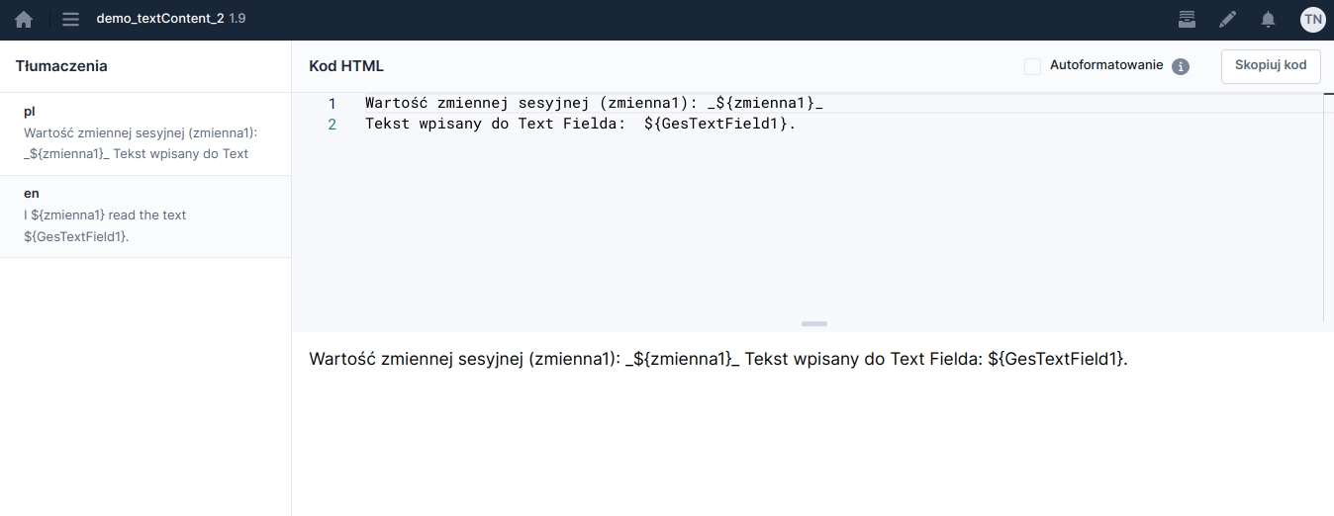This screenshot has height=516, width=1334.
Task: Click line number 2 in the gutter
Action: pyautogui.click(x=332, y=124)
